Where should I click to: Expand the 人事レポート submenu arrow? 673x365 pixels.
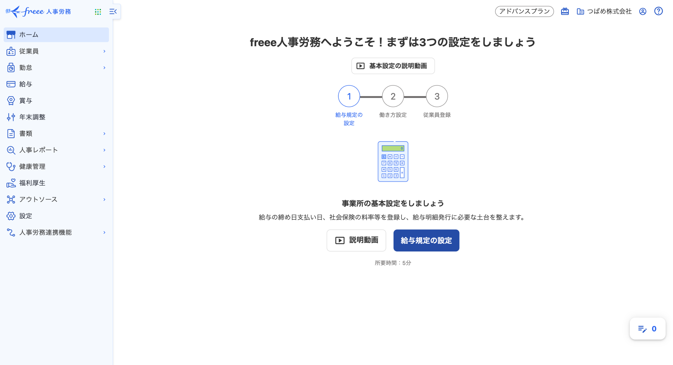point(104,150)
